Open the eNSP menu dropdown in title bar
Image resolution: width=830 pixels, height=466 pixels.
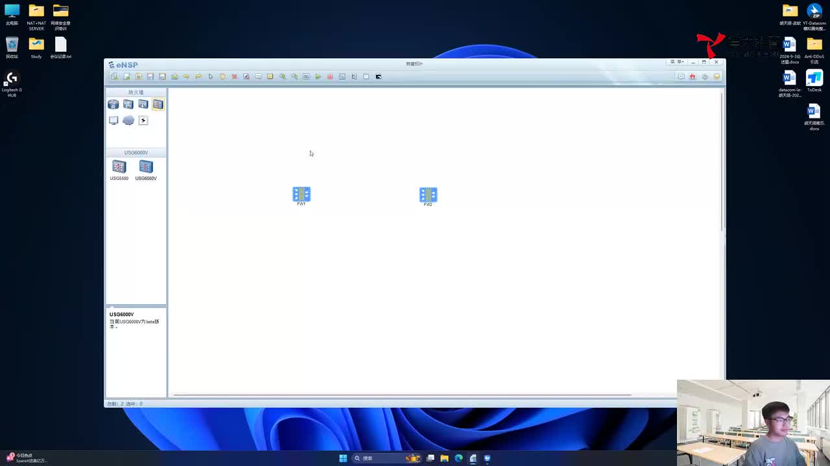click(x=676, y=62)
